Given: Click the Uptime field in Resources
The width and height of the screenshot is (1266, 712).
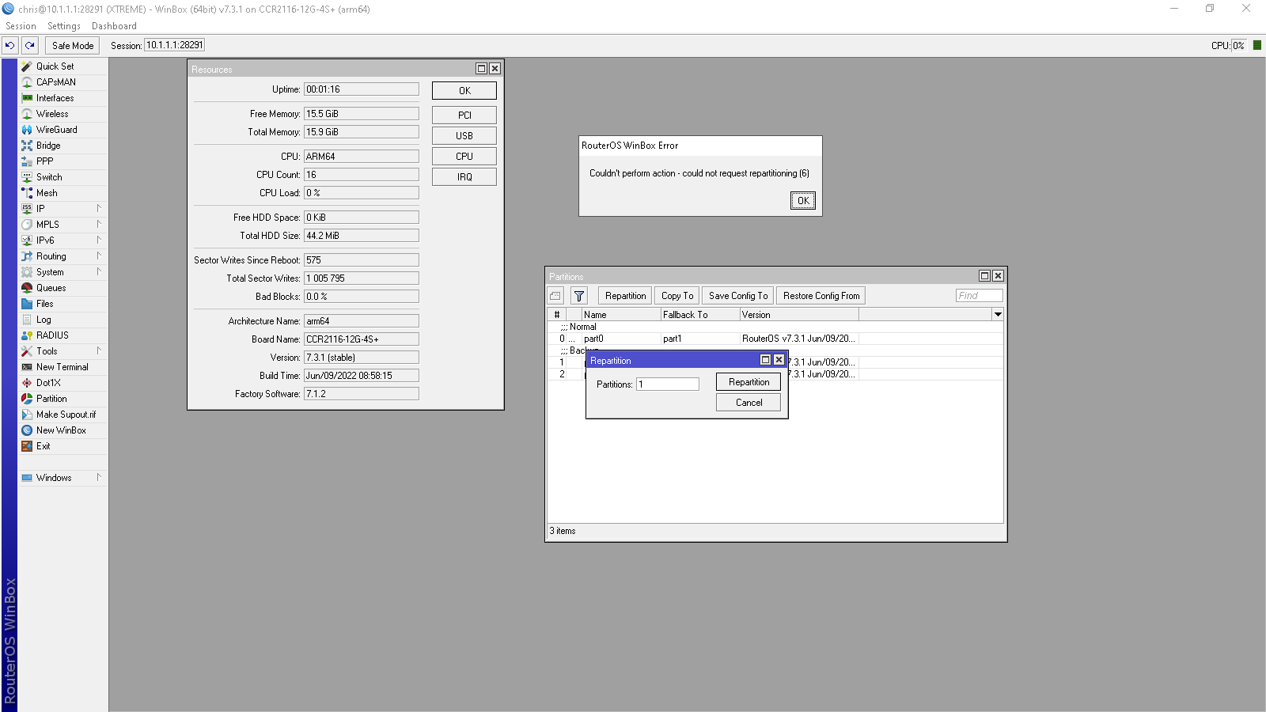Looking at the screenshot, I should [x=362, y=89].
